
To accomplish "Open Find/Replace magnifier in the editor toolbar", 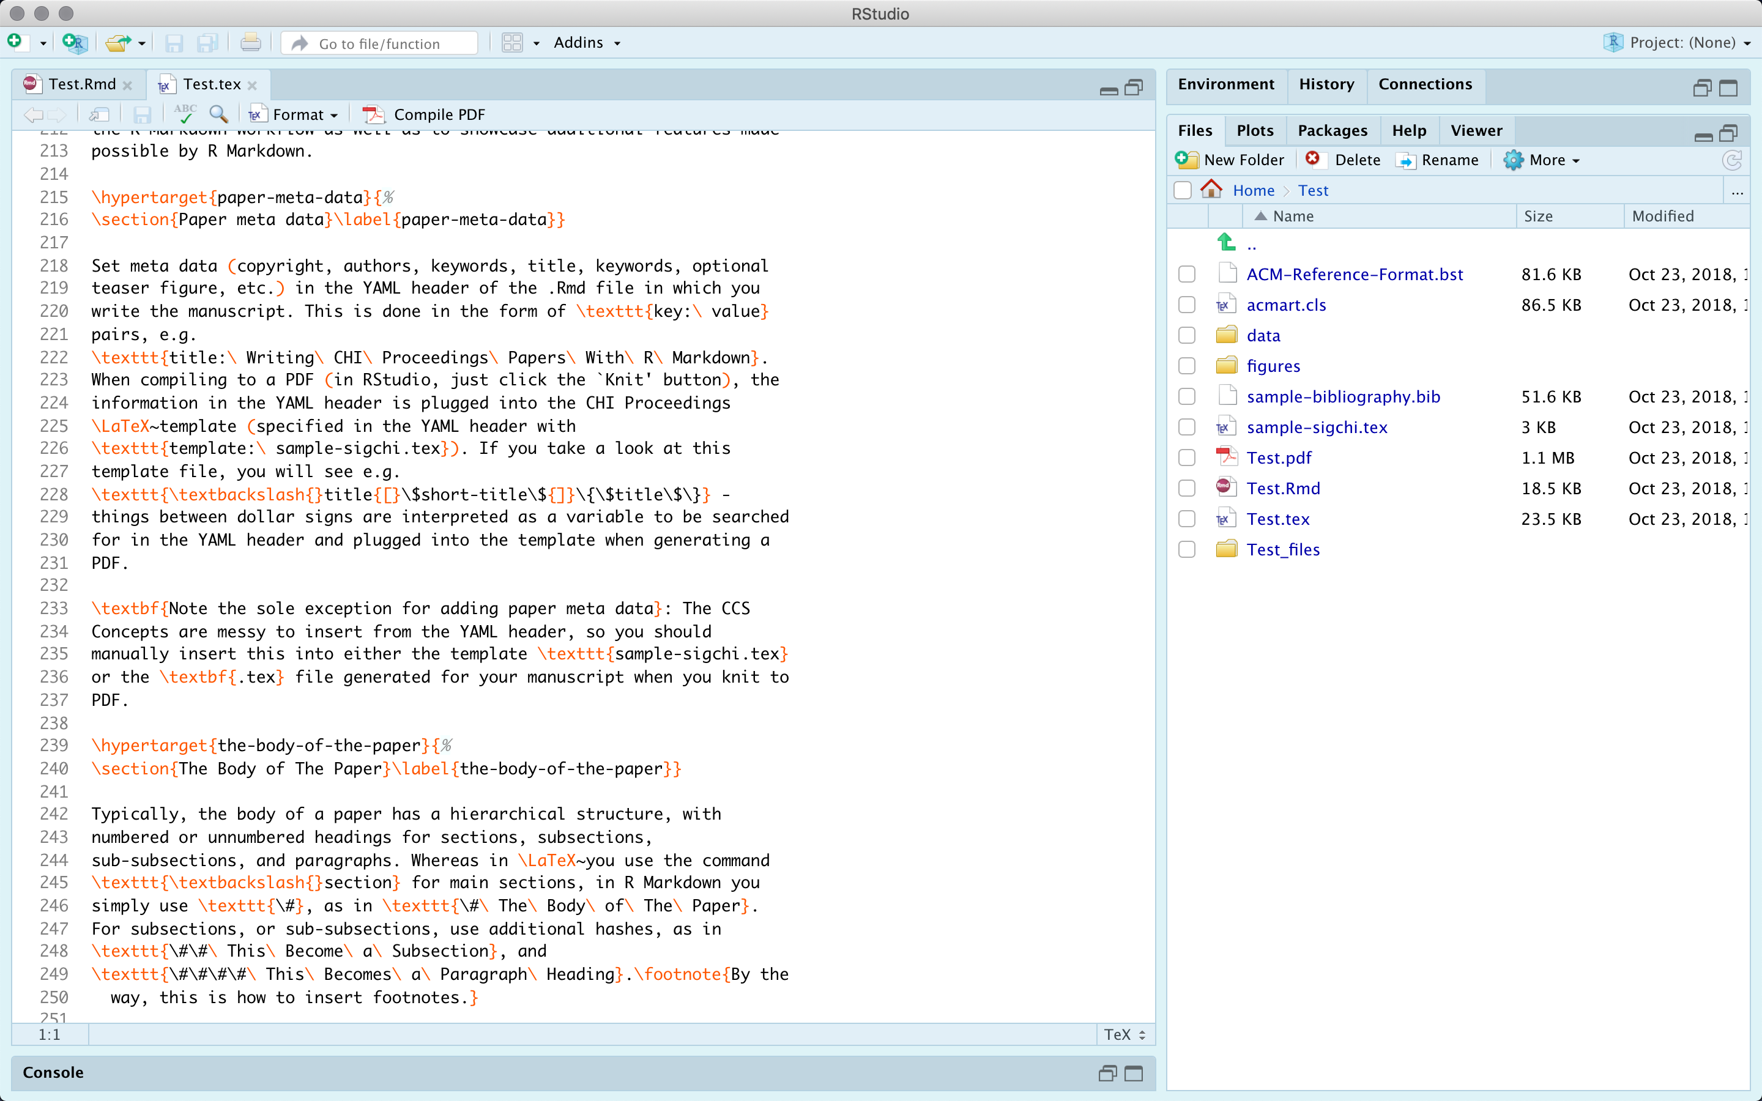I will point(218,114).
